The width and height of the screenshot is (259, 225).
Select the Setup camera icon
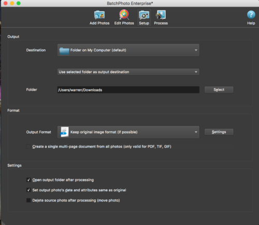point(144,15)
